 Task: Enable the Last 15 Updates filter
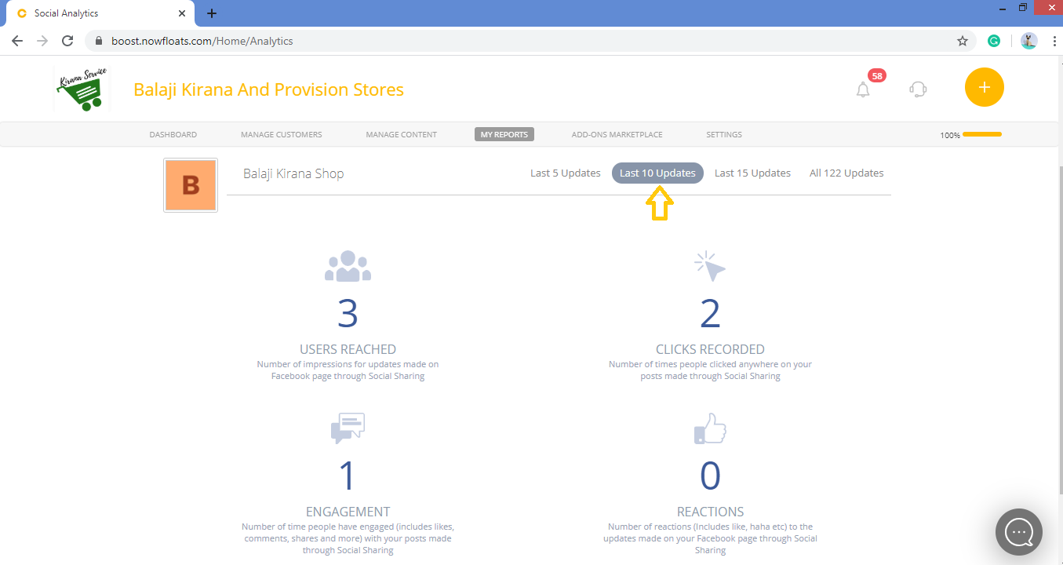(752, 173)
